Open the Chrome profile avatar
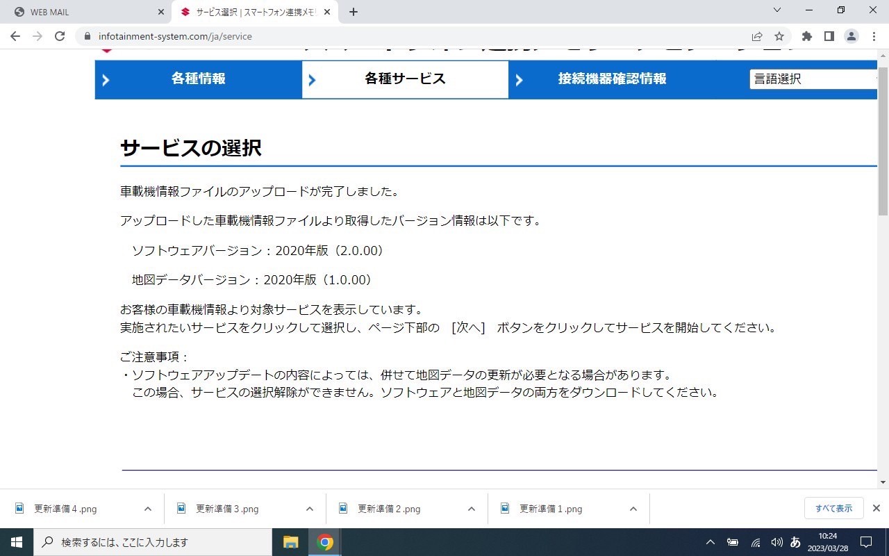The width and height of the screenshot is (889, 556). click(x=851, y=36)
